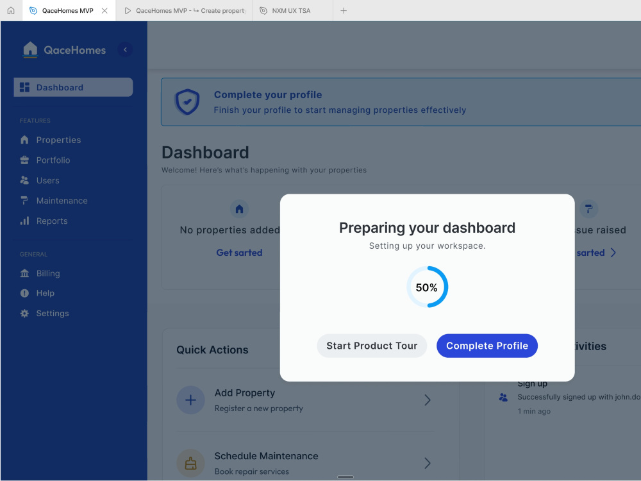Click the Users people icon
Screen dimensions: 641x481
pos(24,180)
